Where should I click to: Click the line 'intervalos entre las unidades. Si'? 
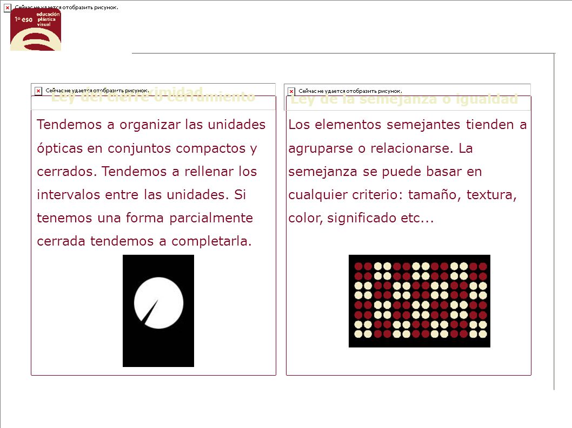pos(141,194)
